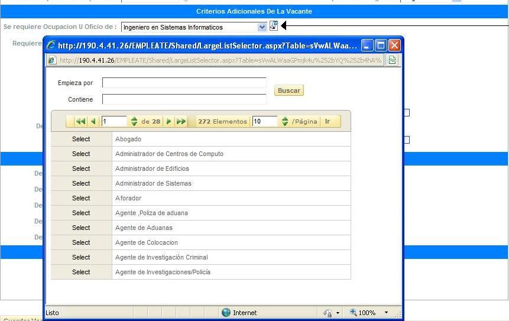
Task: Select the Abogado row
Action: pyautogui.click(x=81, y=139)
